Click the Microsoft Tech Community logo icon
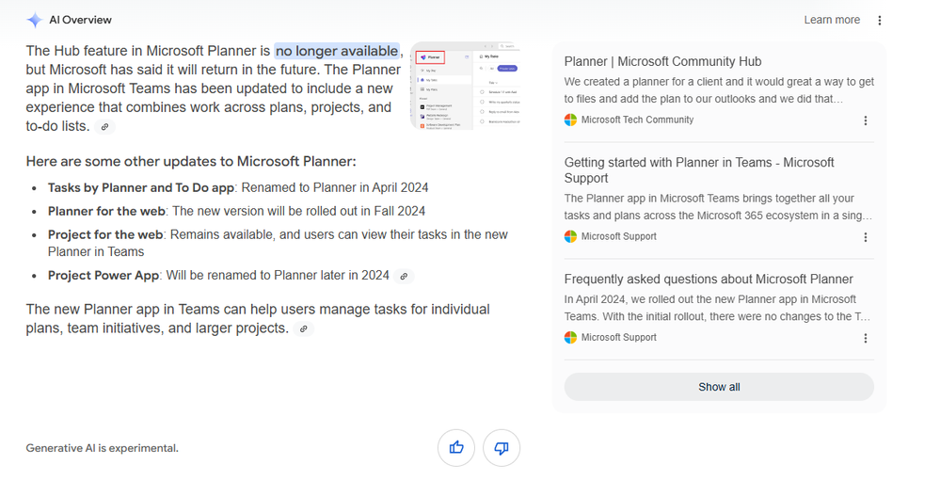Viewport: 940px width, 480px height. click(x=571, y=120)
